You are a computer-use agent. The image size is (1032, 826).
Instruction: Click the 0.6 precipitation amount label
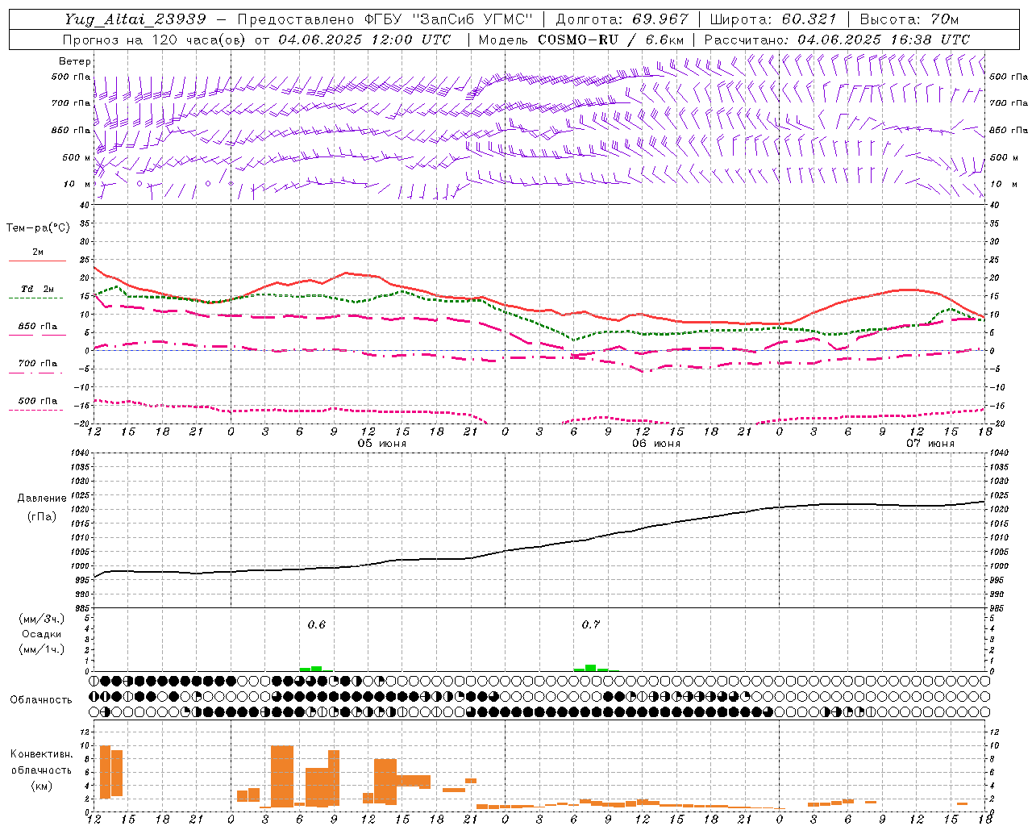tap(317, 624)
